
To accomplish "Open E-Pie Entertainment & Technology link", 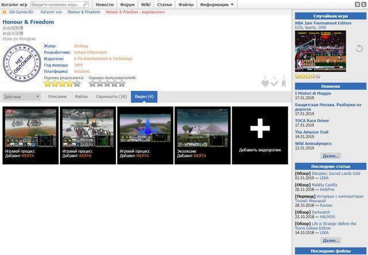I will [103, 59].
